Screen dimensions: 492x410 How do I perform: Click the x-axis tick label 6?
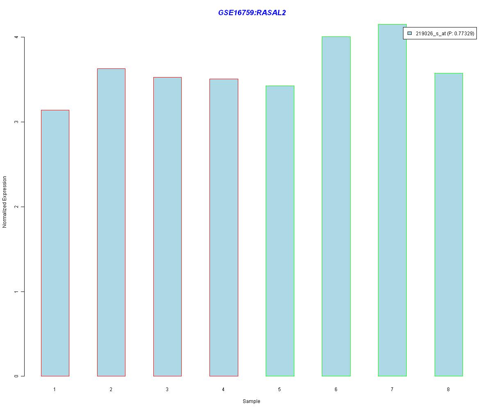[x=336, y=389]
